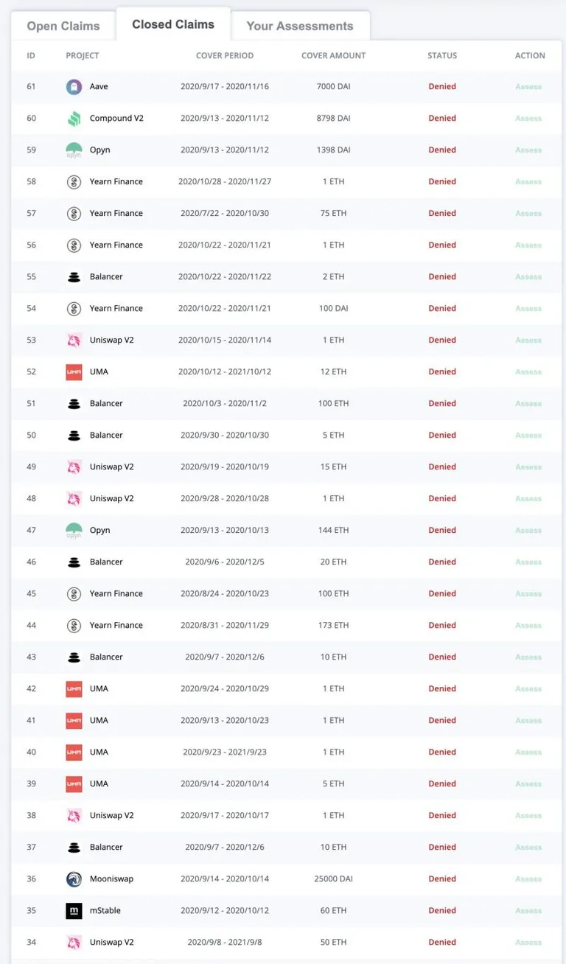Click the Aave icon in claim 61
566x964 pixels.
tap(74, 87)
